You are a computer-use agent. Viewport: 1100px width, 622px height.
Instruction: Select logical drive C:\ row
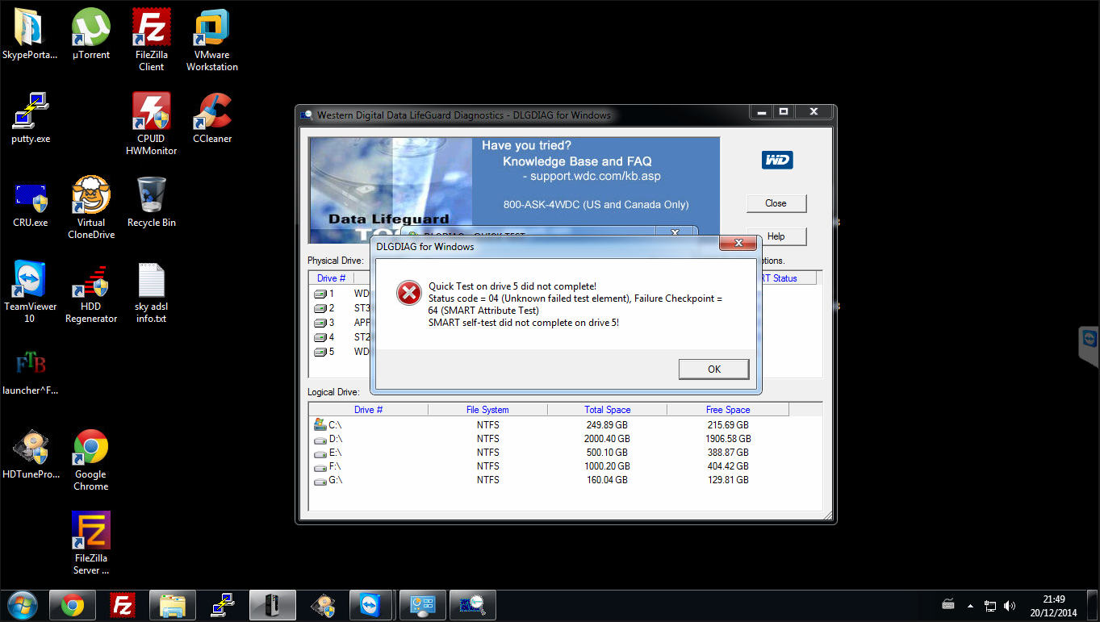[549, 424]
